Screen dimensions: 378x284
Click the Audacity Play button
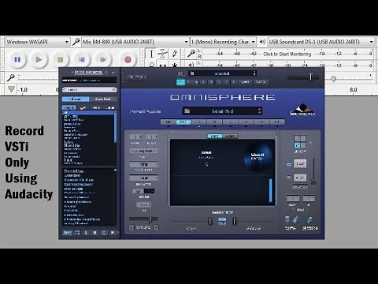39,60
